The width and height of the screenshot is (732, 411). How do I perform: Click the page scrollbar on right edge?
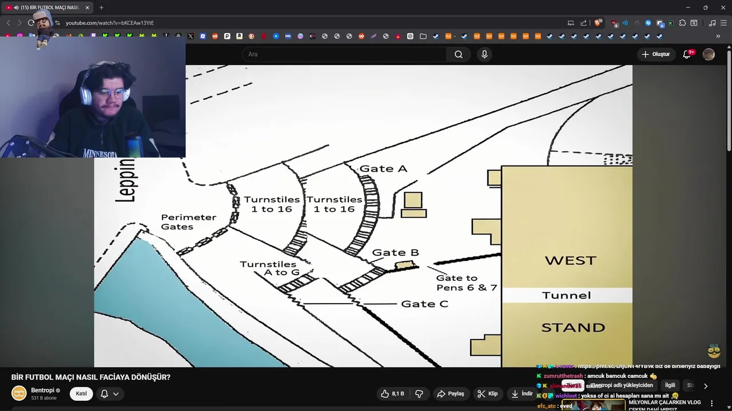pos(729,102)
